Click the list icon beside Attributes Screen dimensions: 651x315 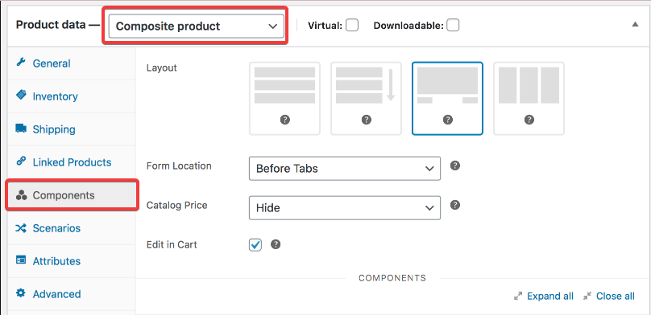point(21,260)
